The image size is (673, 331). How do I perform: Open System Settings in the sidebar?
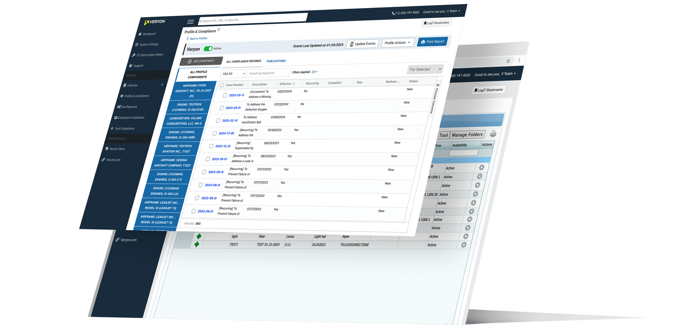(147, 44)
